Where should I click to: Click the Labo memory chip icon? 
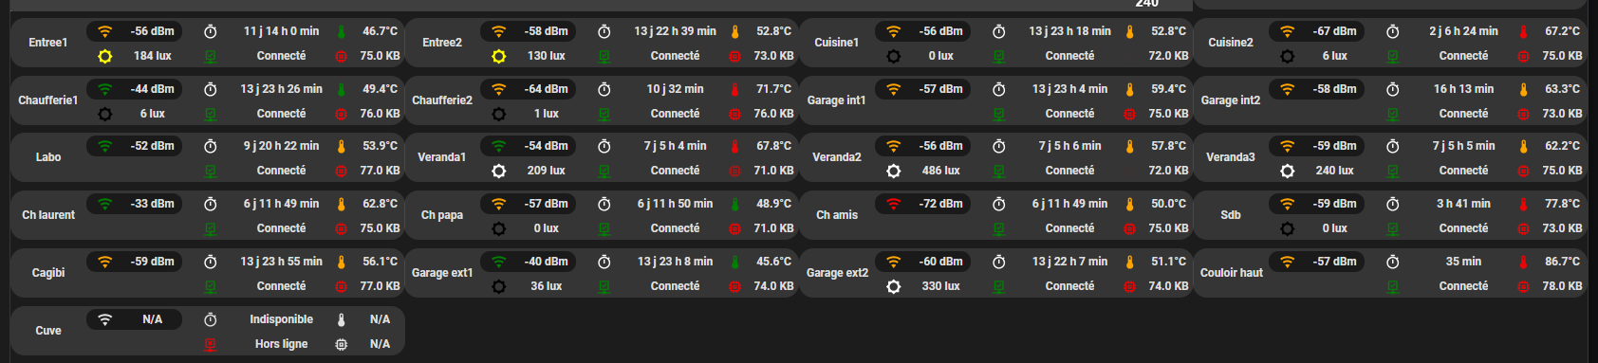click(x=341, y=171)
